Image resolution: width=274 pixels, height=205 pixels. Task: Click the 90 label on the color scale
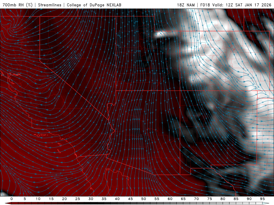coord(249,199)
